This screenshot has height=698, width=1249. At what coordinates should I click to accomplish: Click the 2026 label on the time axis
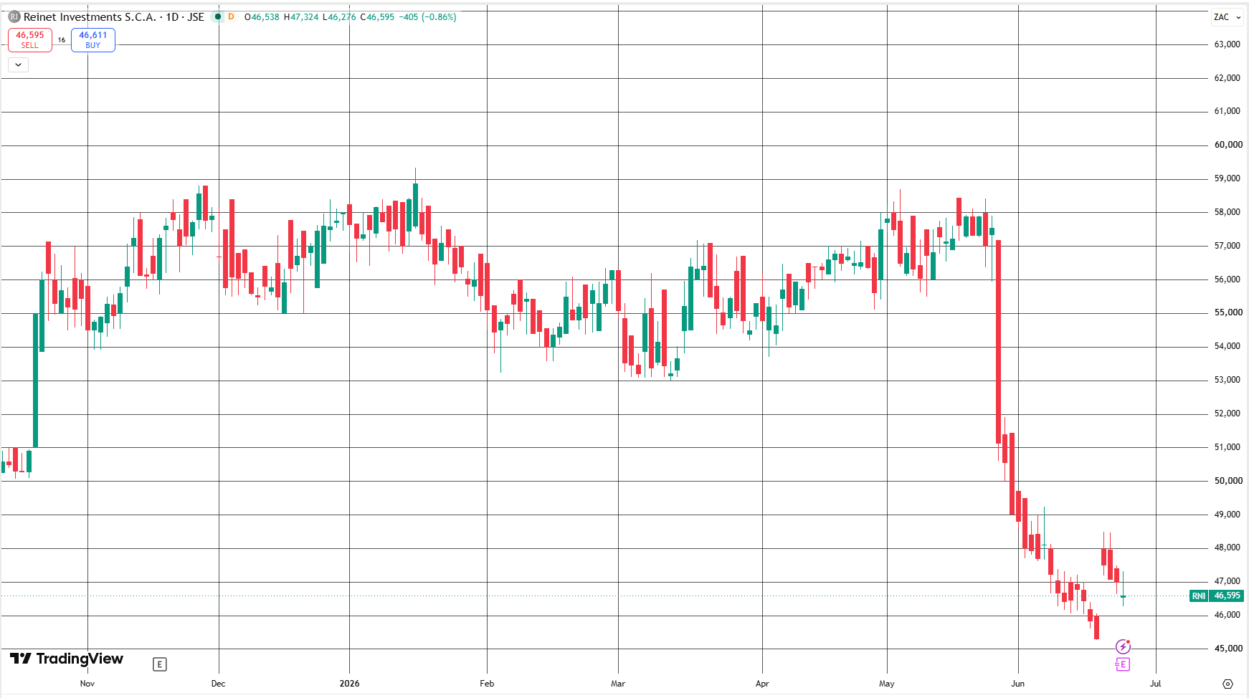point(350,684)
